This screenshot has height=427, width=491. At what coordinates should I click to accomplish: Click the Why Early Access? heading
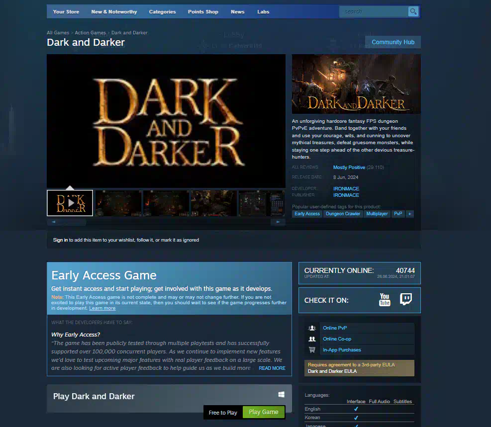76,335
